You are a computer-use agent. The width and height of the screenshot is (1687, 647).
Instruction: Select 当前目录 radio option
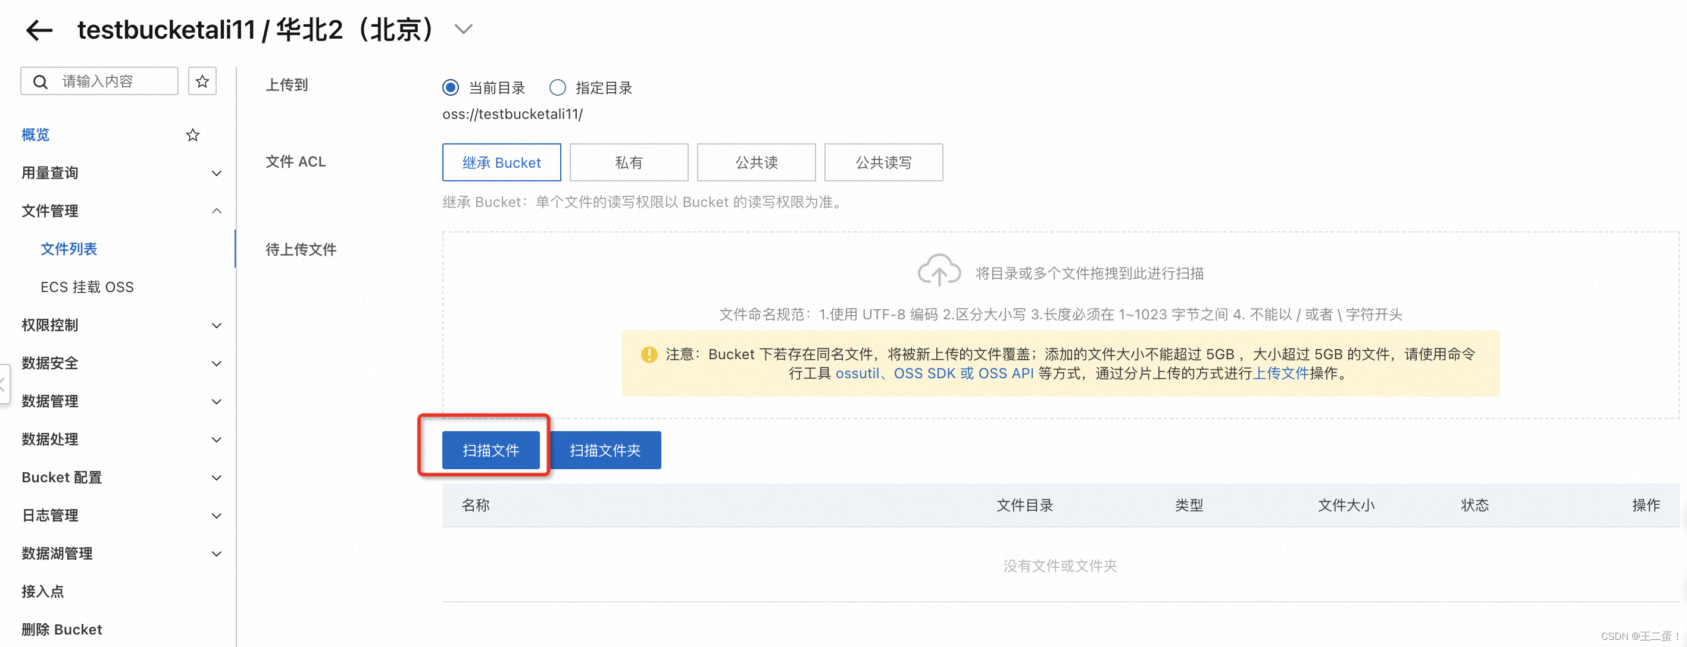pyautogui.click(x=451, y=87)
